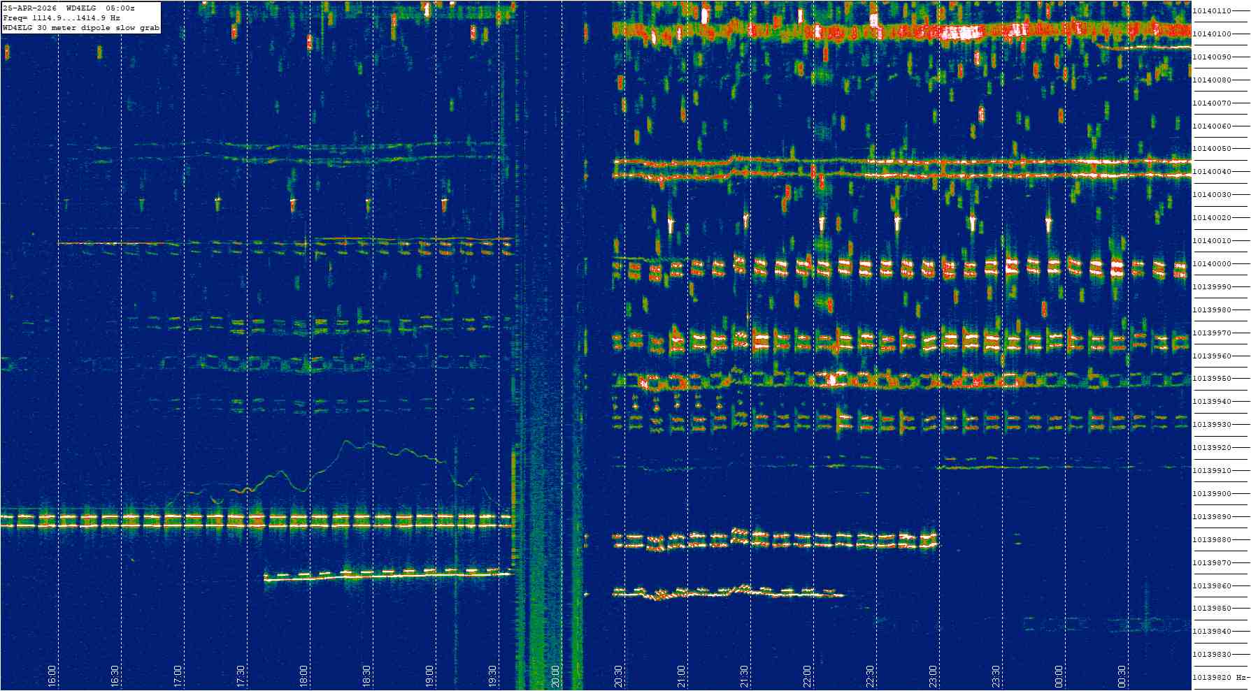
Task: Click the 25-APR-2026 date header text
Action: pyautogui.click(x=31, y=8)
